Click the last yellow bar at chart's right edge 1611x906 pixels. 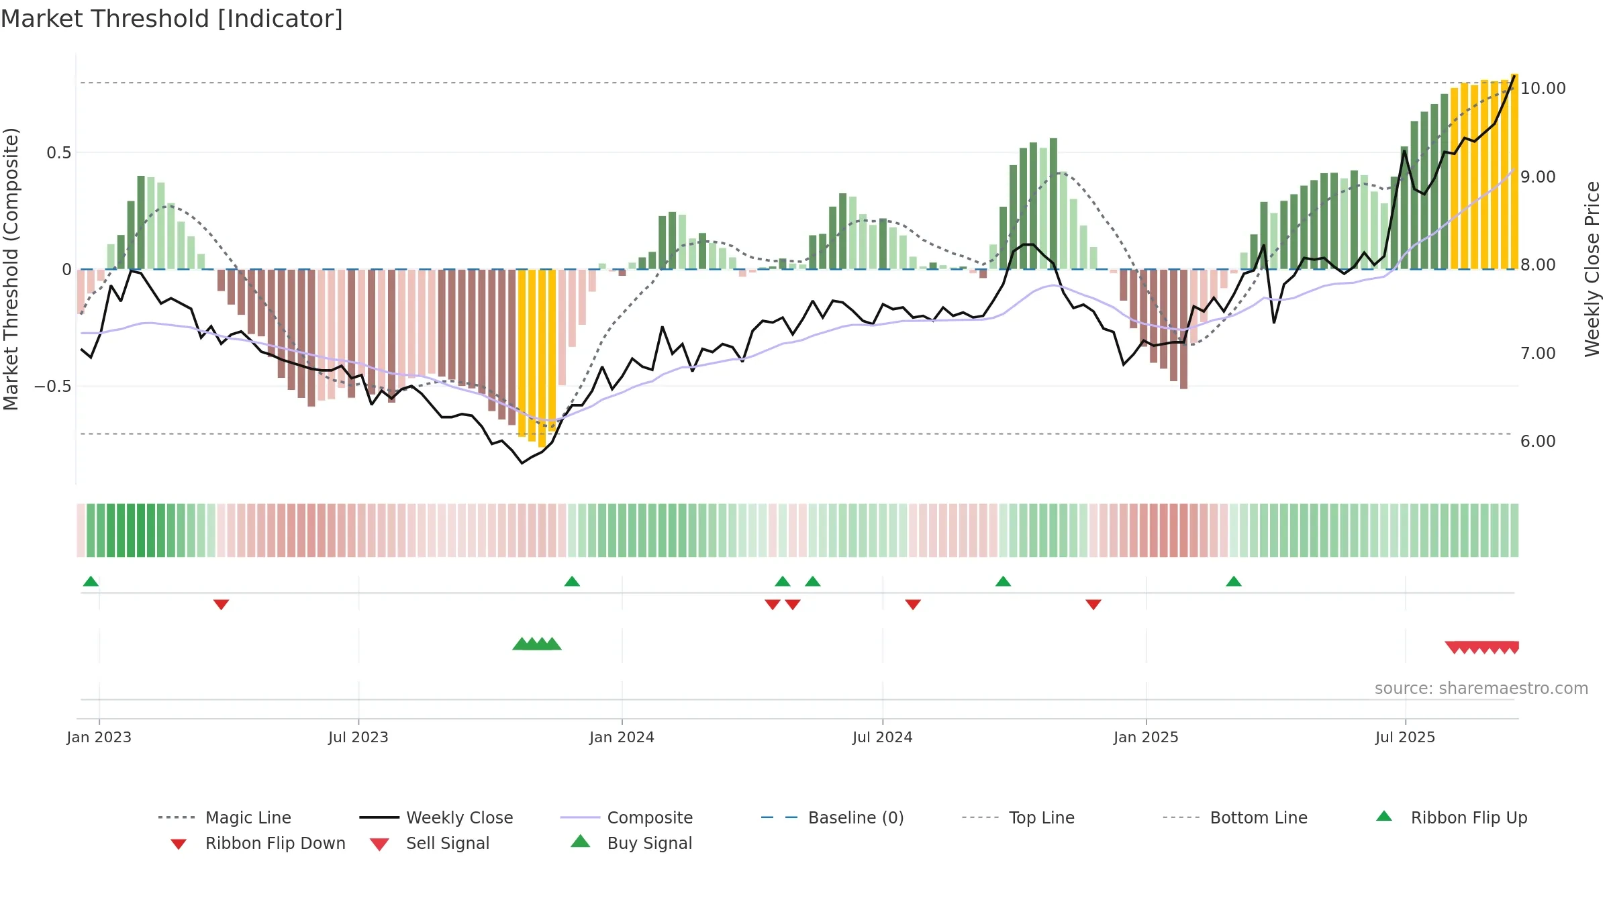(1514, 172)
